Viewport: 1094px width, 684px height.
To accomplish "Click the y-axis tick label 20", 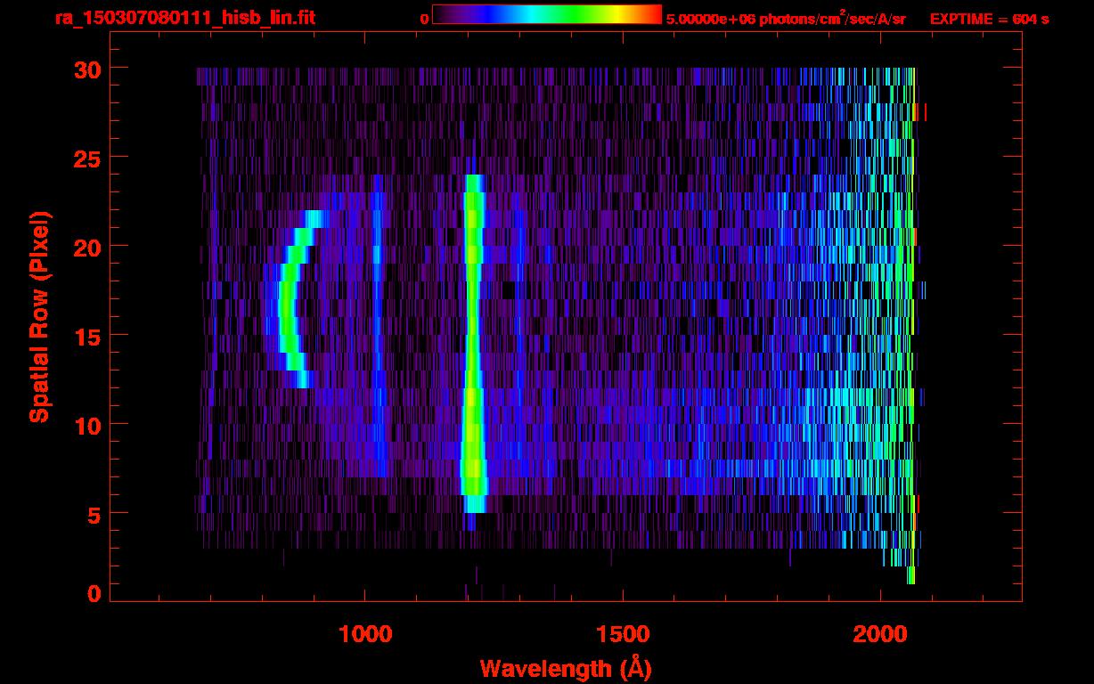I will [86, 246].
